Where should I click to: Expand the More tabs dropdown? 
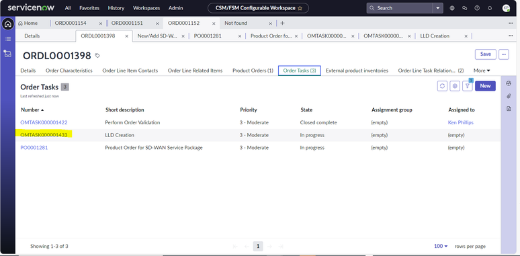[x=482, y=71]
